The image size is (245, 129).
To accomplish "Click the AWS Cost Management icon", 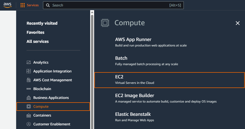I will [x=29, y=80].
